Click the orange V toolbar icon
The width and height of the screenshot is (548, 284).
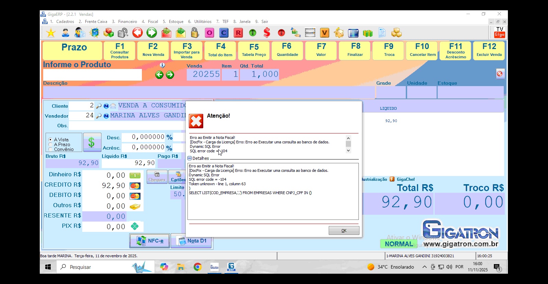point(324,33)
